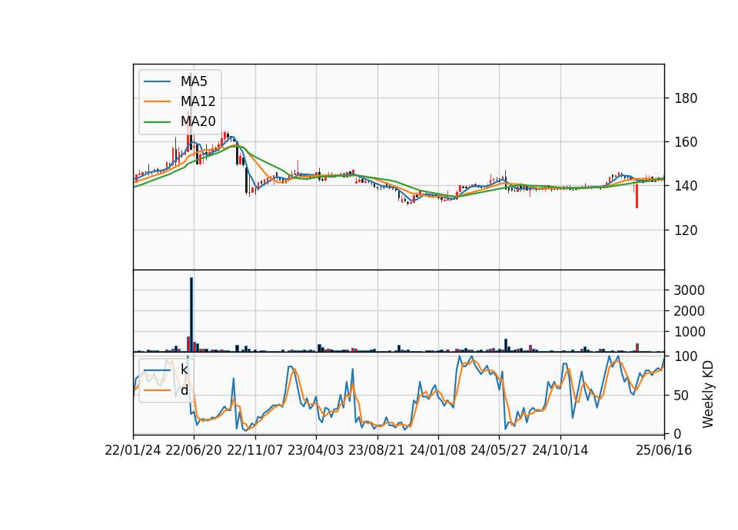Click the 120 price axis label
The image size is (738, 530).
(686, 230)
